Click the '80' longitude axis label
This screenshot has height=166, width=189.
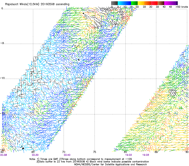click(x=125, y=152)
